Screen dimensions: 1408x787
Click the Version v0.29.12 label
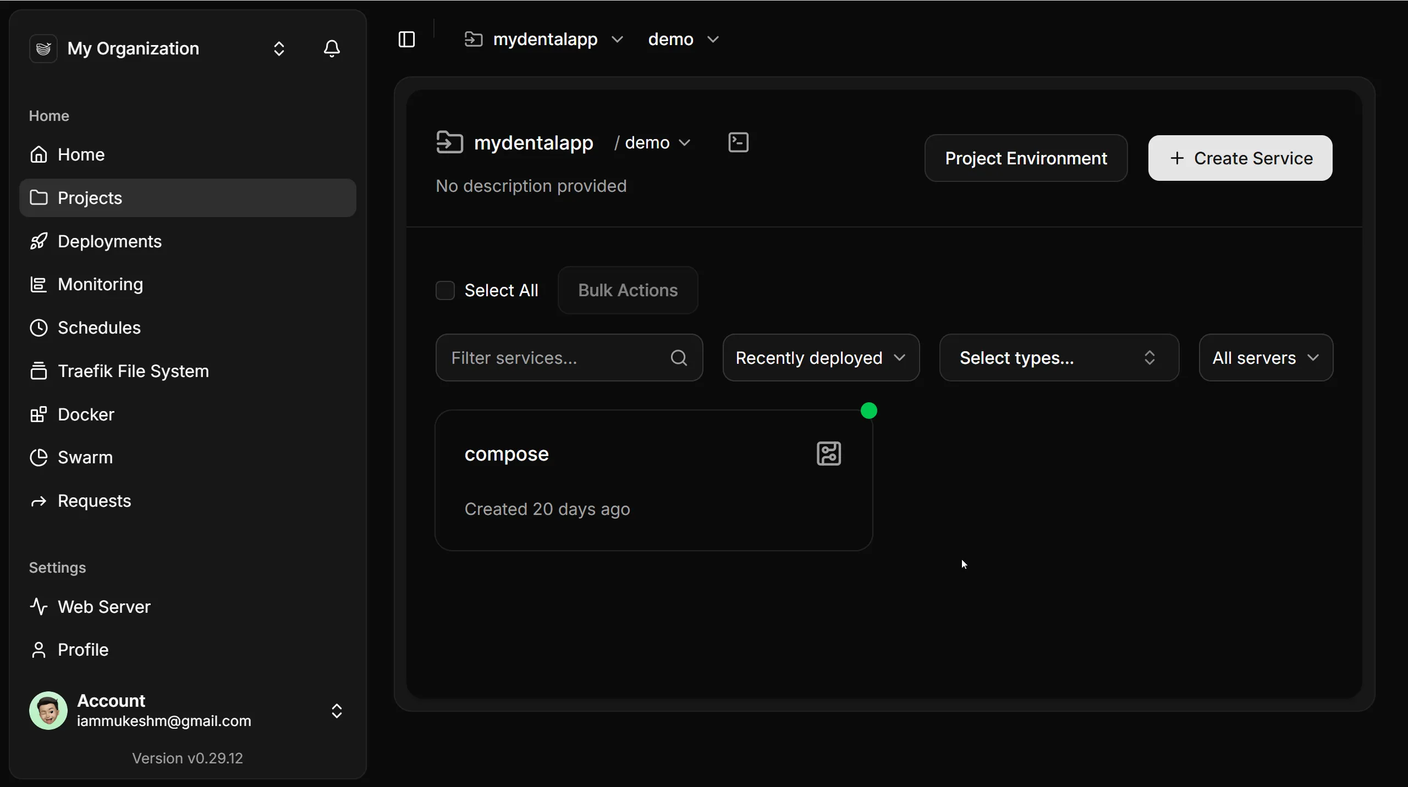click(188, 758)
